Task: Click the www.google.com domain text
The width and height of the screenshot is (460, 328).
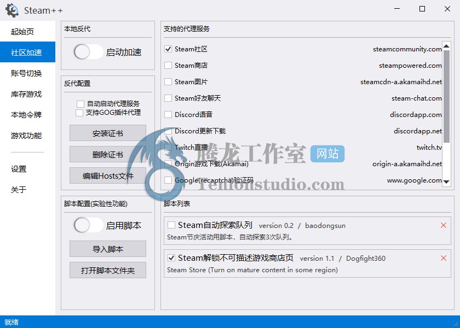Action: click(414, 180)
